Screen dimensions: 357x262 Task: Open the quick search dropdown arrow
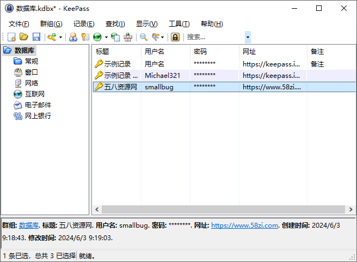248,37
